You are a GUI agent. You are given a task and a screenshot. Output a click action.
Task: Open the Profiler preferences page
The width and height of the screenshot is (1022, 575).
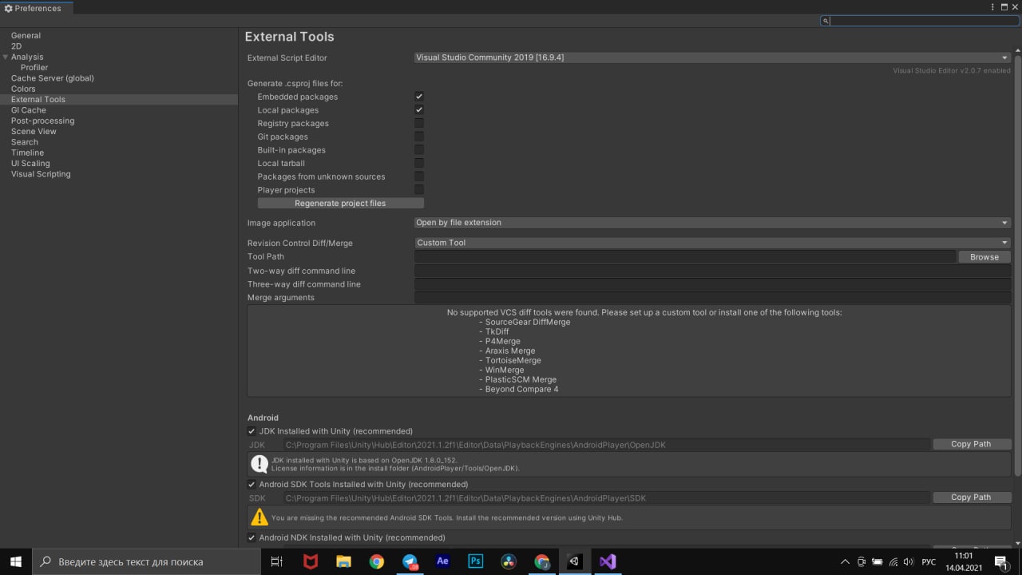[34, 68]
